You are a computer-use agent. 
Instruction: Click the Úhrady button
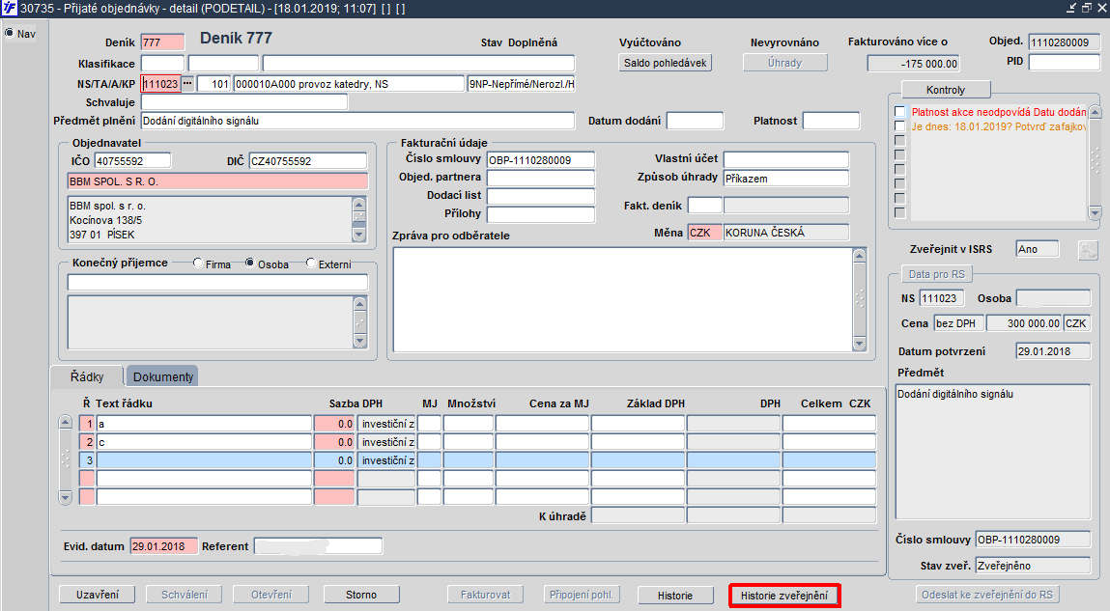(x=785, y=62)
